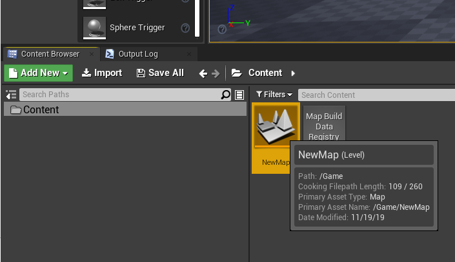The width and height of the screenshot is (455, 262).
Task: Close the Output Log tab
Action: tap(189, 54)
